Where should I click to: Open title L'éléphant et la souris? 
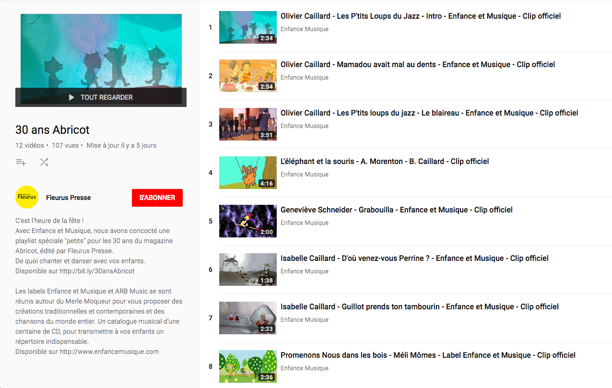tap(385, 161)
